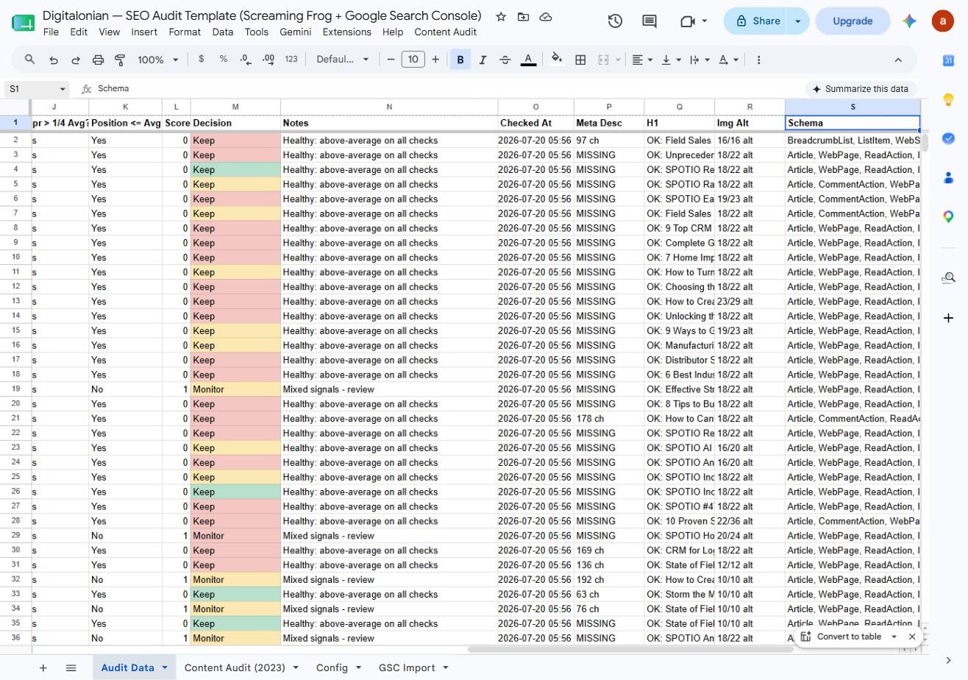This screenshot has width=968, height=680.
Task: Open version history clock icon
Action: tap(615, 21)
